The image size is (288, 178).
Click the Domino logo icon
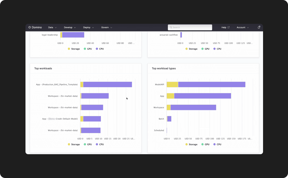tap(30, 27)
